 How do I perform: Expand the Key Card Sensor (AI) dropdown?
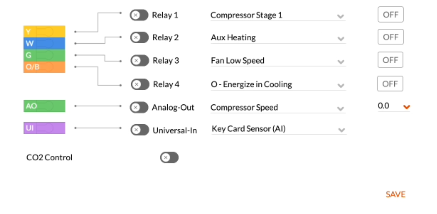tap(279, 129)
